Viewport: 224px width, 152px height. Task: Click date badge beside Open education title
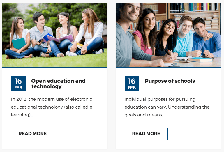click(x=18, y=84)
